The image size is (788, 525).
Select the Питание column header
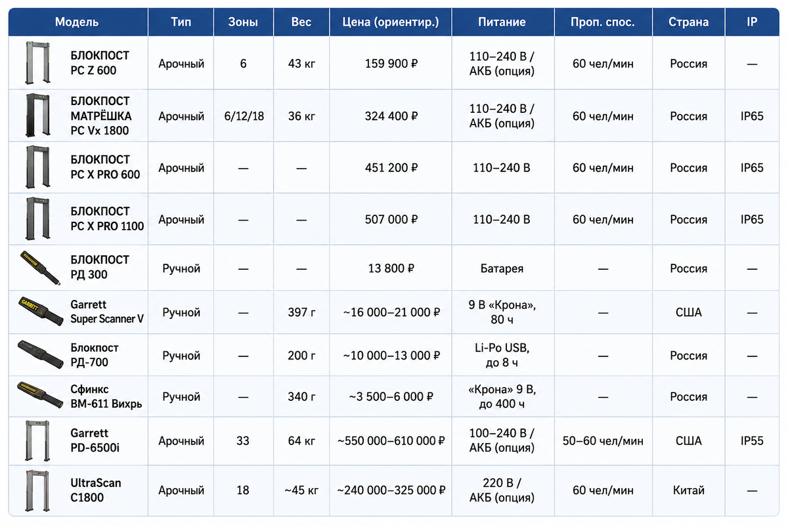coord(502,22)
